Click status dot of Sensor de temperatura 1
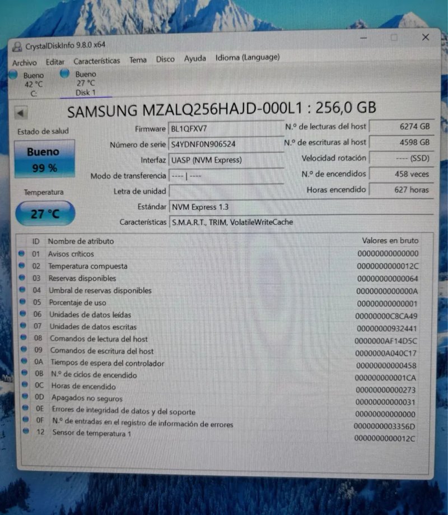The height and width of the screenshot is (515, 448). [x=26, y=431]
